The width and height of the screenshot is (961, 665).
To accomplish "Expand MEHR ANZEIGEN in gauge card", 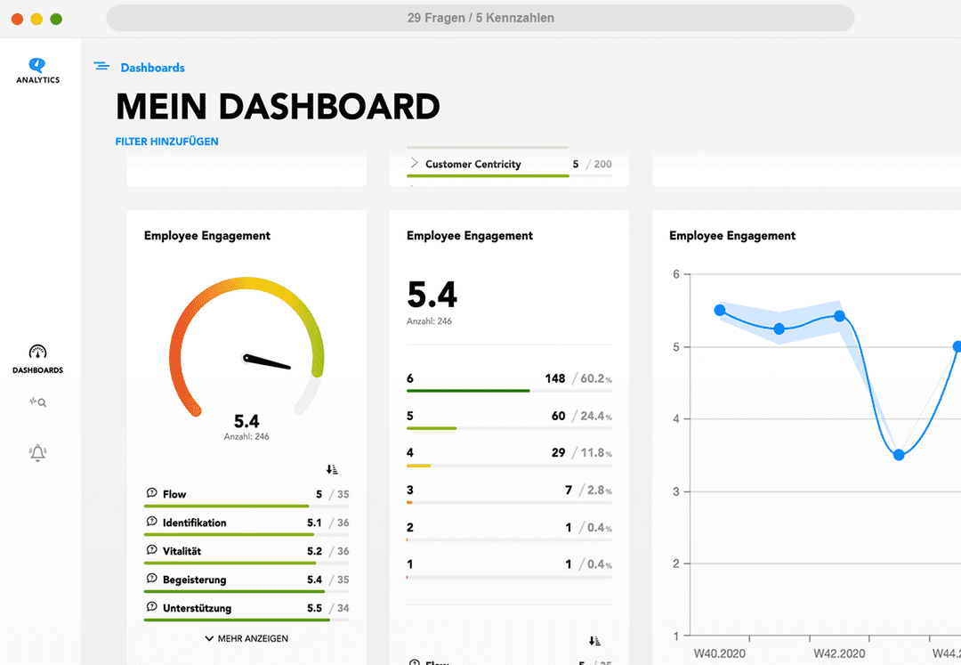I will [x=246, y=638].
